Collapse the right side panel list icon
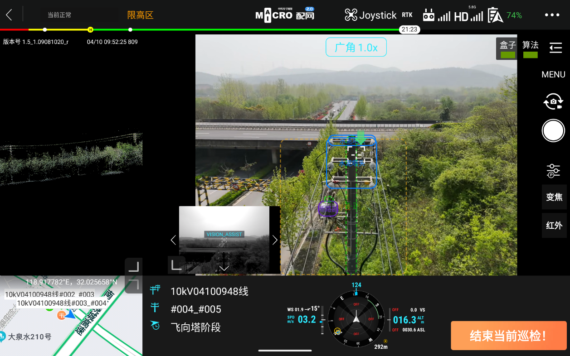The height and width of the screenshot is (356, 570). 555,48
